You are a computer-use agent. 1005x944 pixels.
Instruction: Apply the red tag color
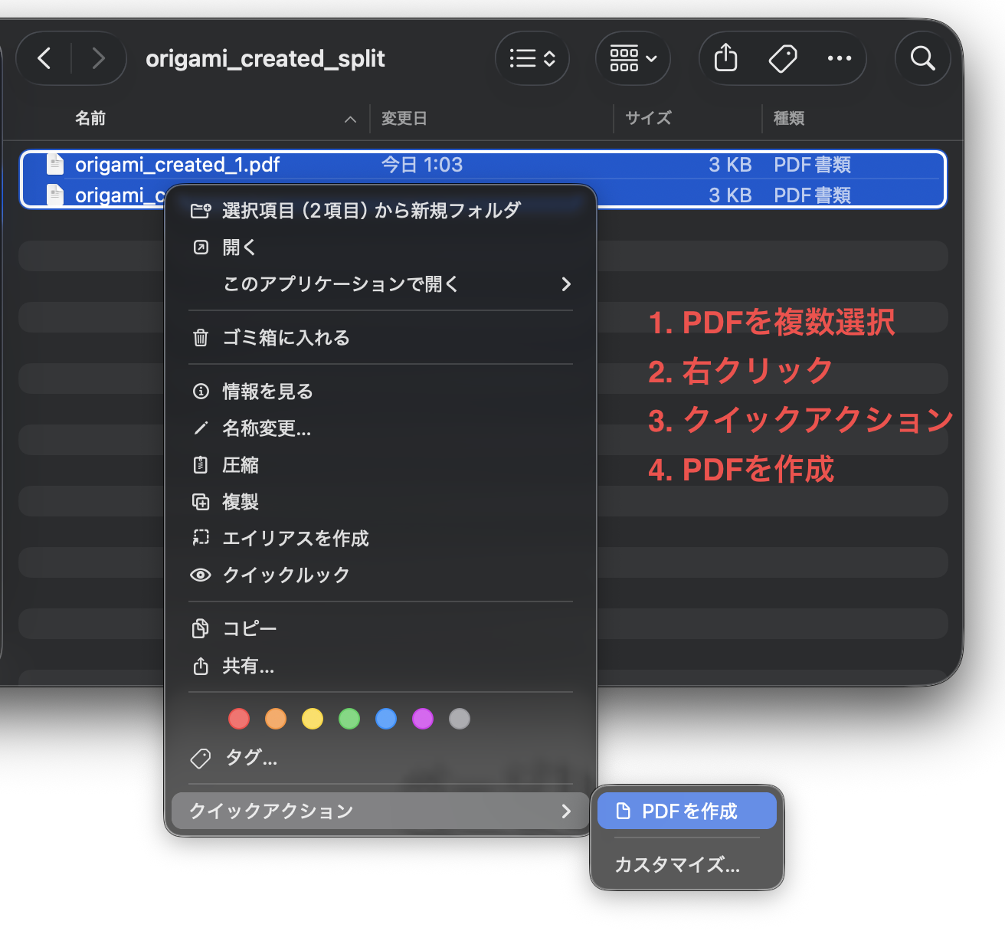click(x=239, y=719)
